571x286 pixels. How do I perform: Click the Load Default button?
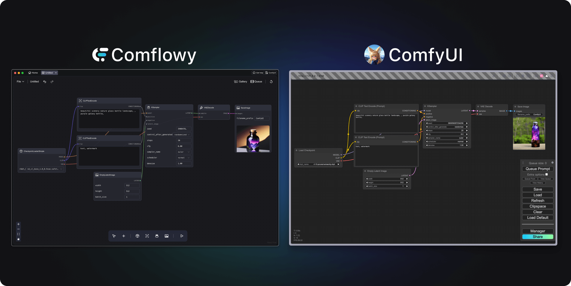538,217
